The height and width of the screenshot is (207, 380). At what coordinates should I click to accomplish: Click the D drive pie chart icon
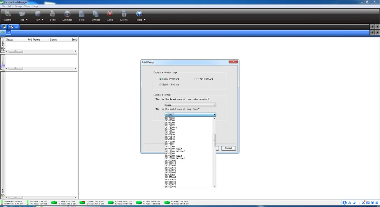[x=82, y=202]
